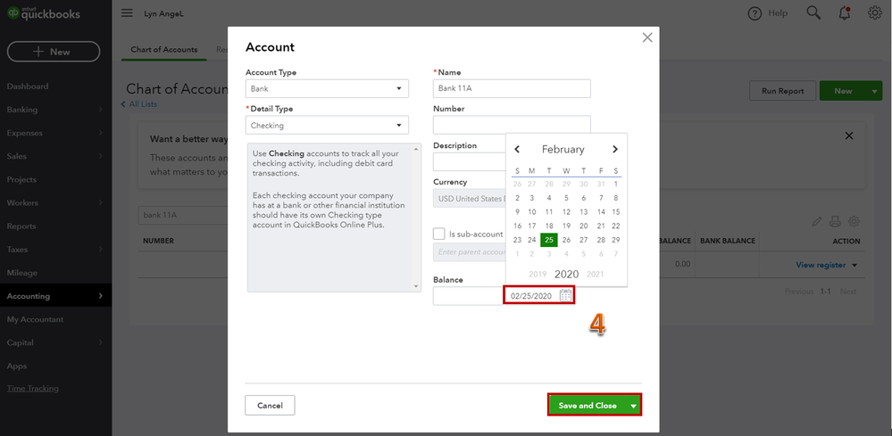Click the pencil edit icon above table
The width and height of the screenshot is (892, 436).
817,221
